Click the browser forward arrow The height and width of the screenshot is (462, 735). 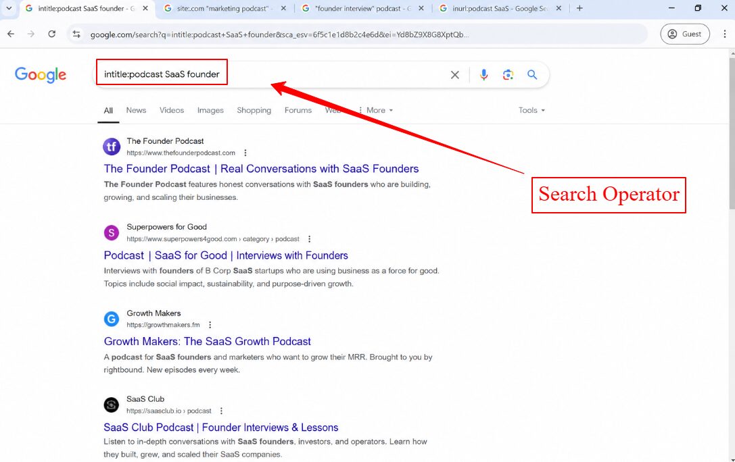coord(31,34)
